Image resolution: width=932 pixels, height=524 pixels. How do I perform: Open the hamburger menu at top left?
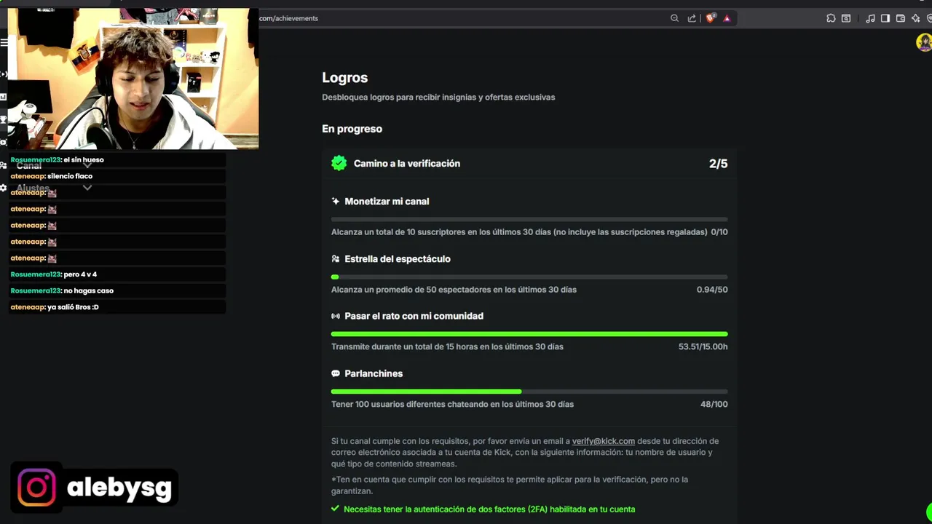4,43
